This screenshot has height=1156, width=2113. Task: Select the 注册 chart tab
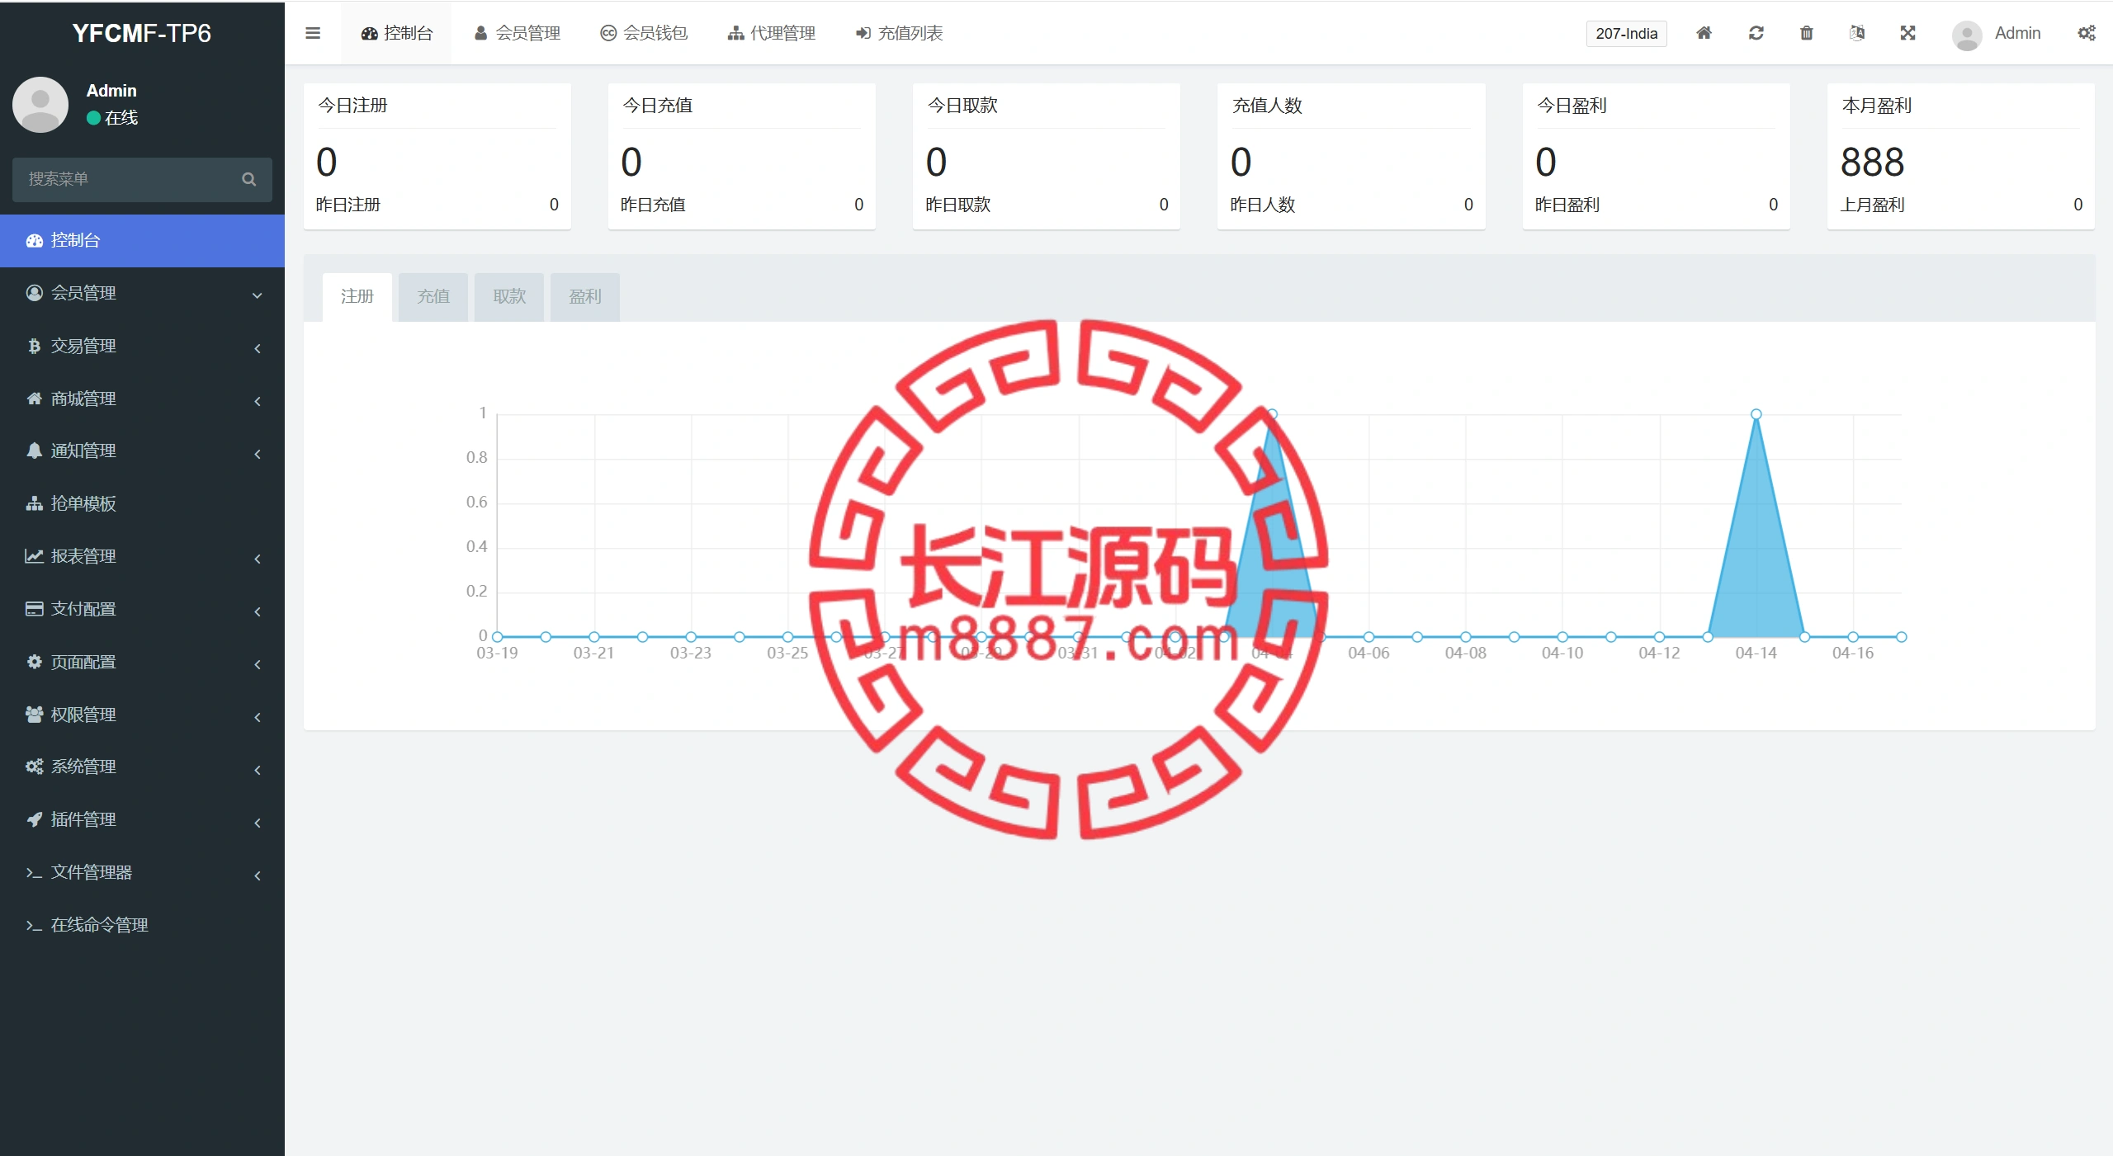(357, 296)
